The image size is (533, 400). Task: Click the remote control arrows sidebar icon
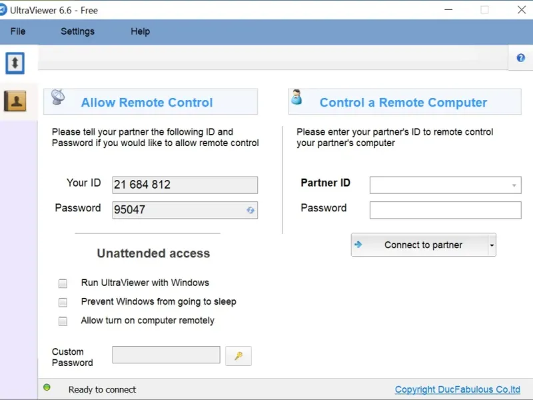[x=15, y=63]
